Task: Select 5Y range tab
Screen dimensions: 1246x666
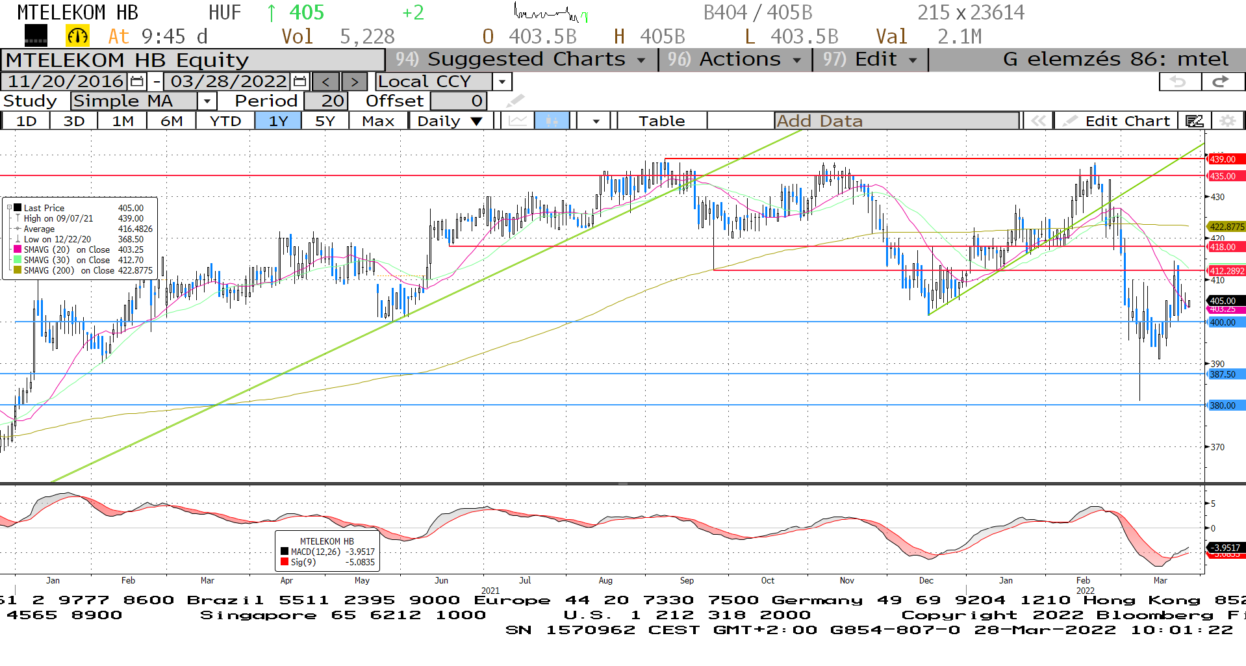Action: (x=325, y=121)
